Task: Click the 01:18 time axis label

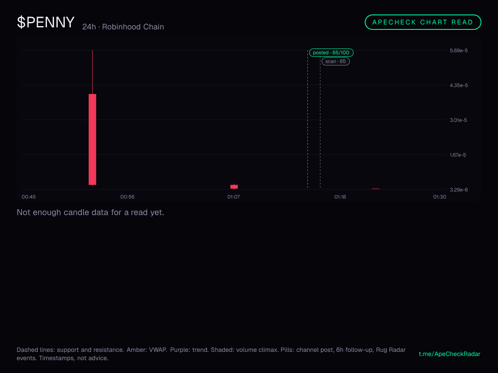Action: (340, 197)
